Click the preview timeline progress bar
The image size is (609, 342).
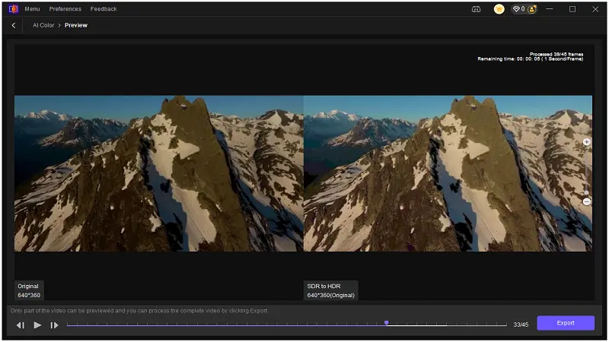tap(228, 325)
